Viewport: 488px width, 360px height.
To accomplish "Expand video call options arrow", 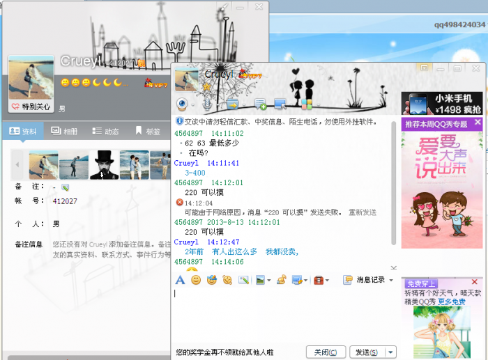I will click(x=192, y=104).
